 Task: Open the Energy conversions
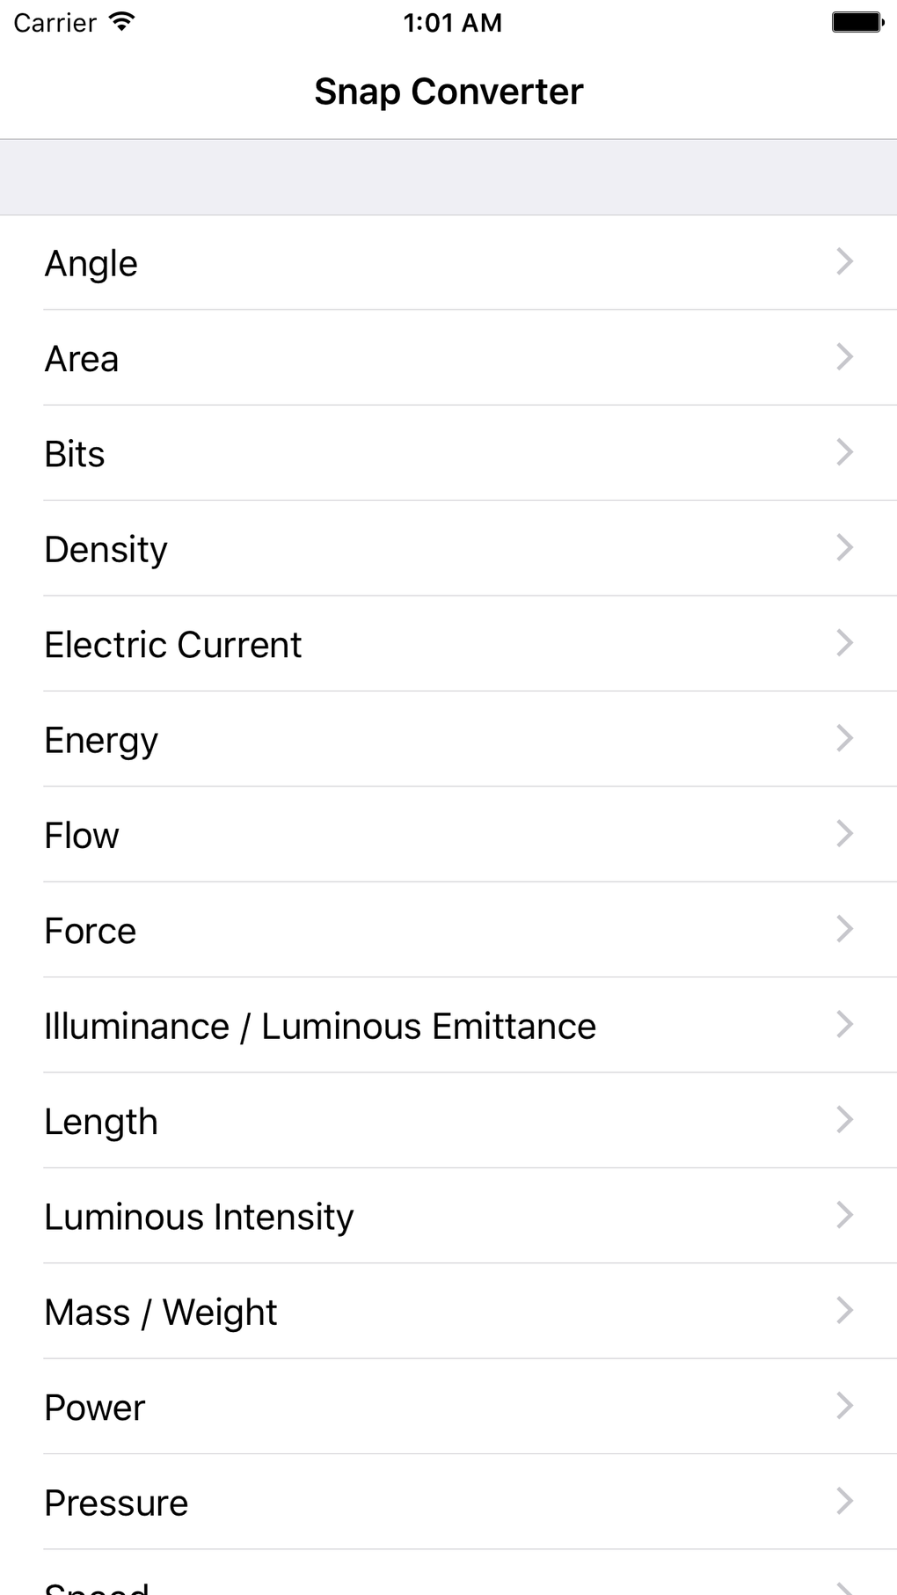(x=101, y=740)
